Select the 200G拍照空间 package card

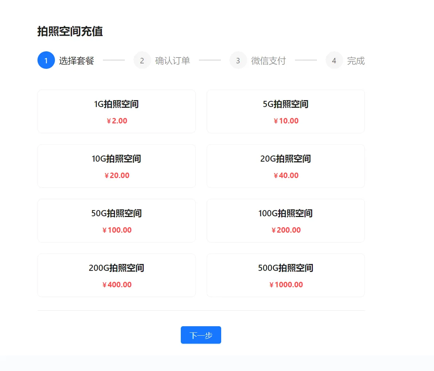pos(116,275)
